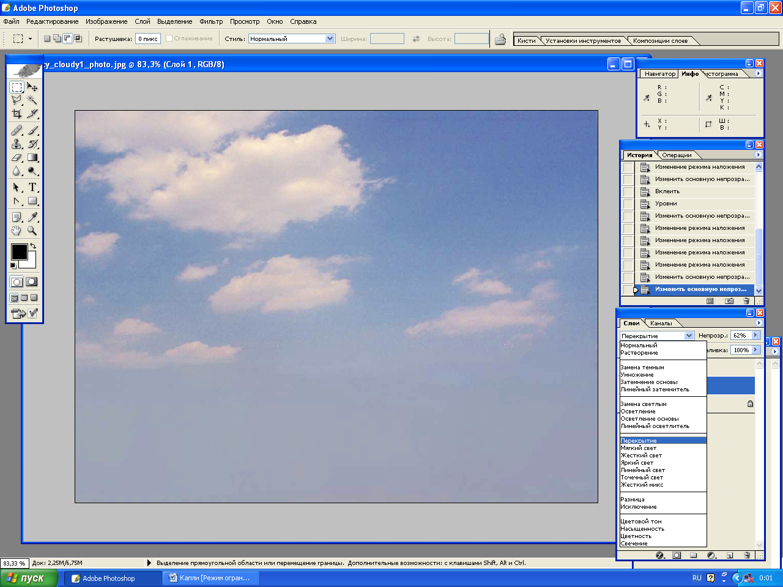The height and width of the screenshot is (587, 783).
Task: Select the Type tool
Action: coord(32,187)
